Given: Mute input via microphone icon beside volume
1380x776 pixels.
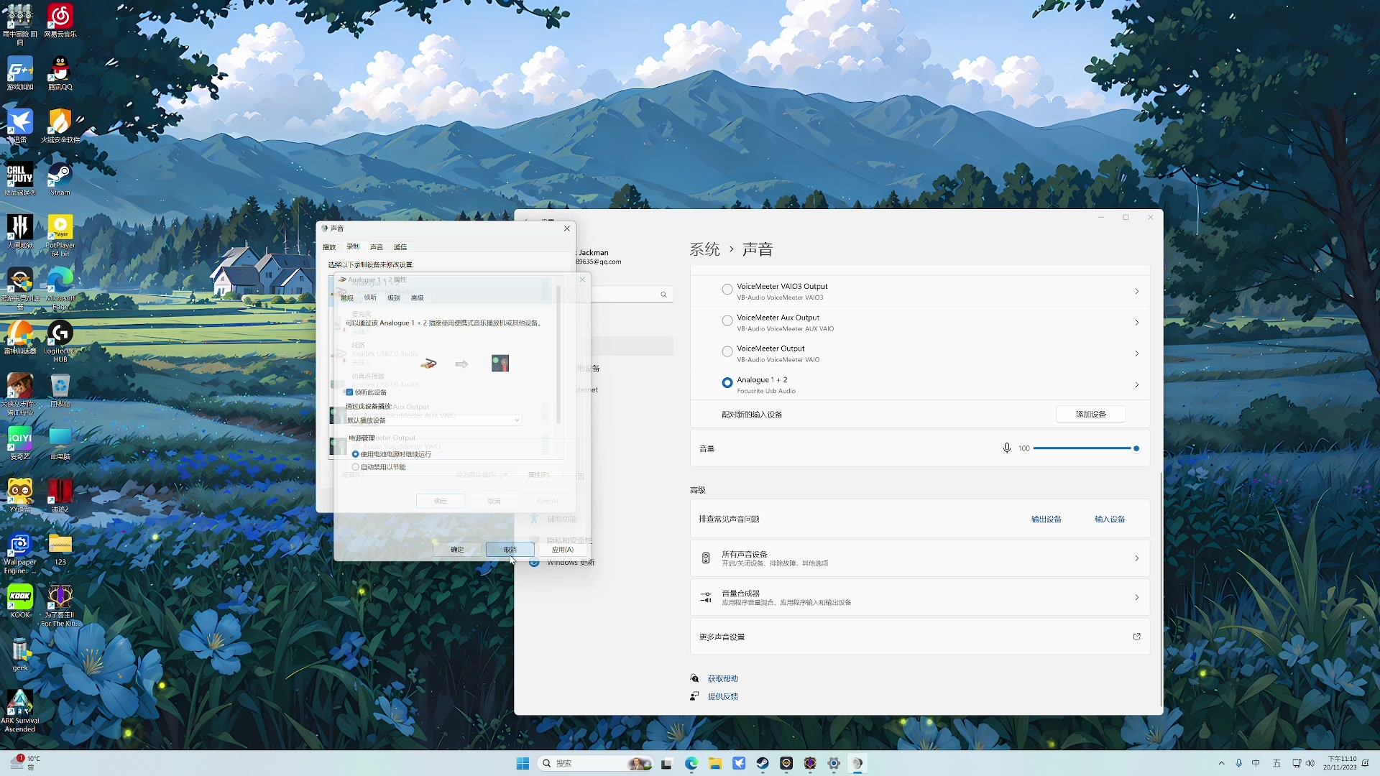Looking at the screenshot, I should tap(1007, 448).
